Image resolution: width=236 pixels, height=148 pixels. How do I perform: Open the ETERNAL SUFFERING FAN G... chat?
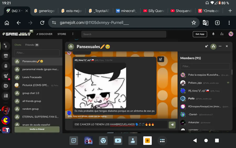[x=37, y=117]
